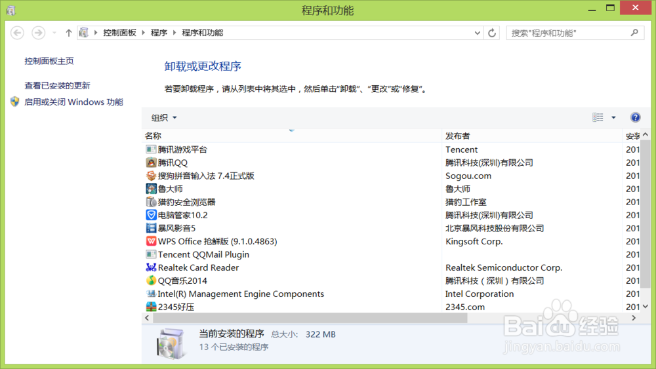
Task: Select 搜狗拼音输入法 7.4正式版 entry
Action: [x=206, y=176]
